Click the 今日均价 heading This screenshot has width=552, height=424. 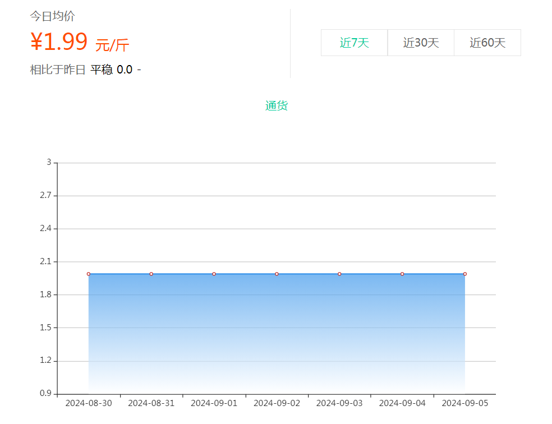[x=53, y=16]
